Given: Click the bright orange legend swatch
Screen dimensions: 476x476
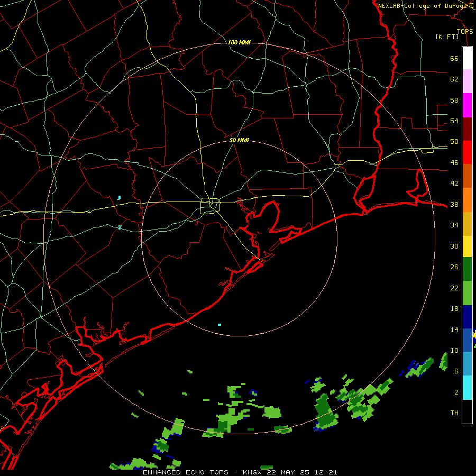Looking at the screenshot, I should coord(467,200).
